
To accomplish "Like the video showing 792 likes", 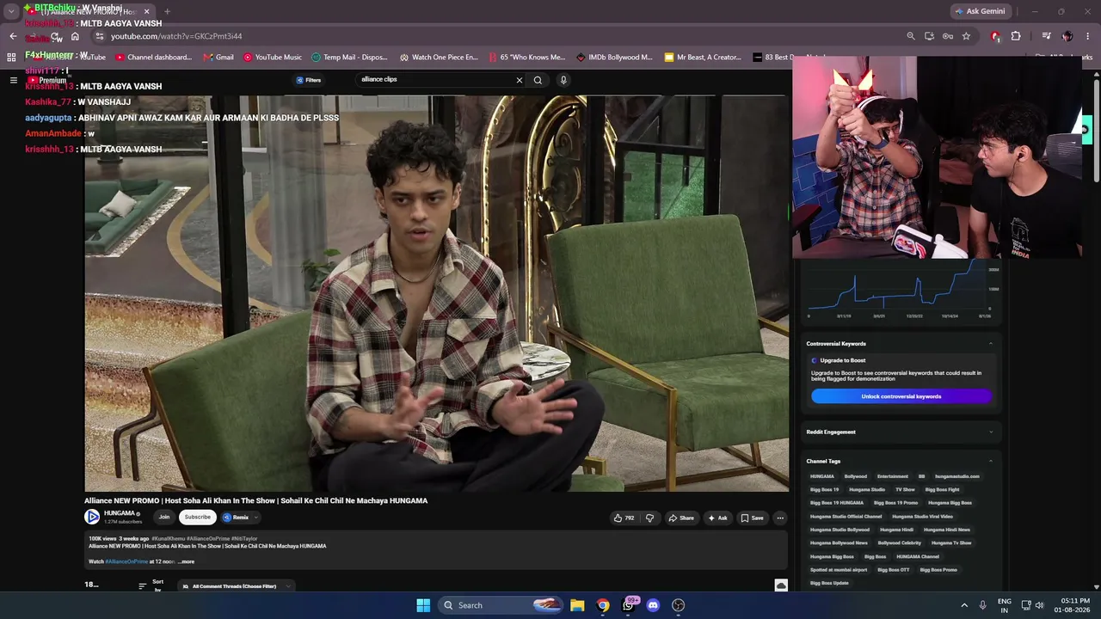I will [x=624, y=518].
